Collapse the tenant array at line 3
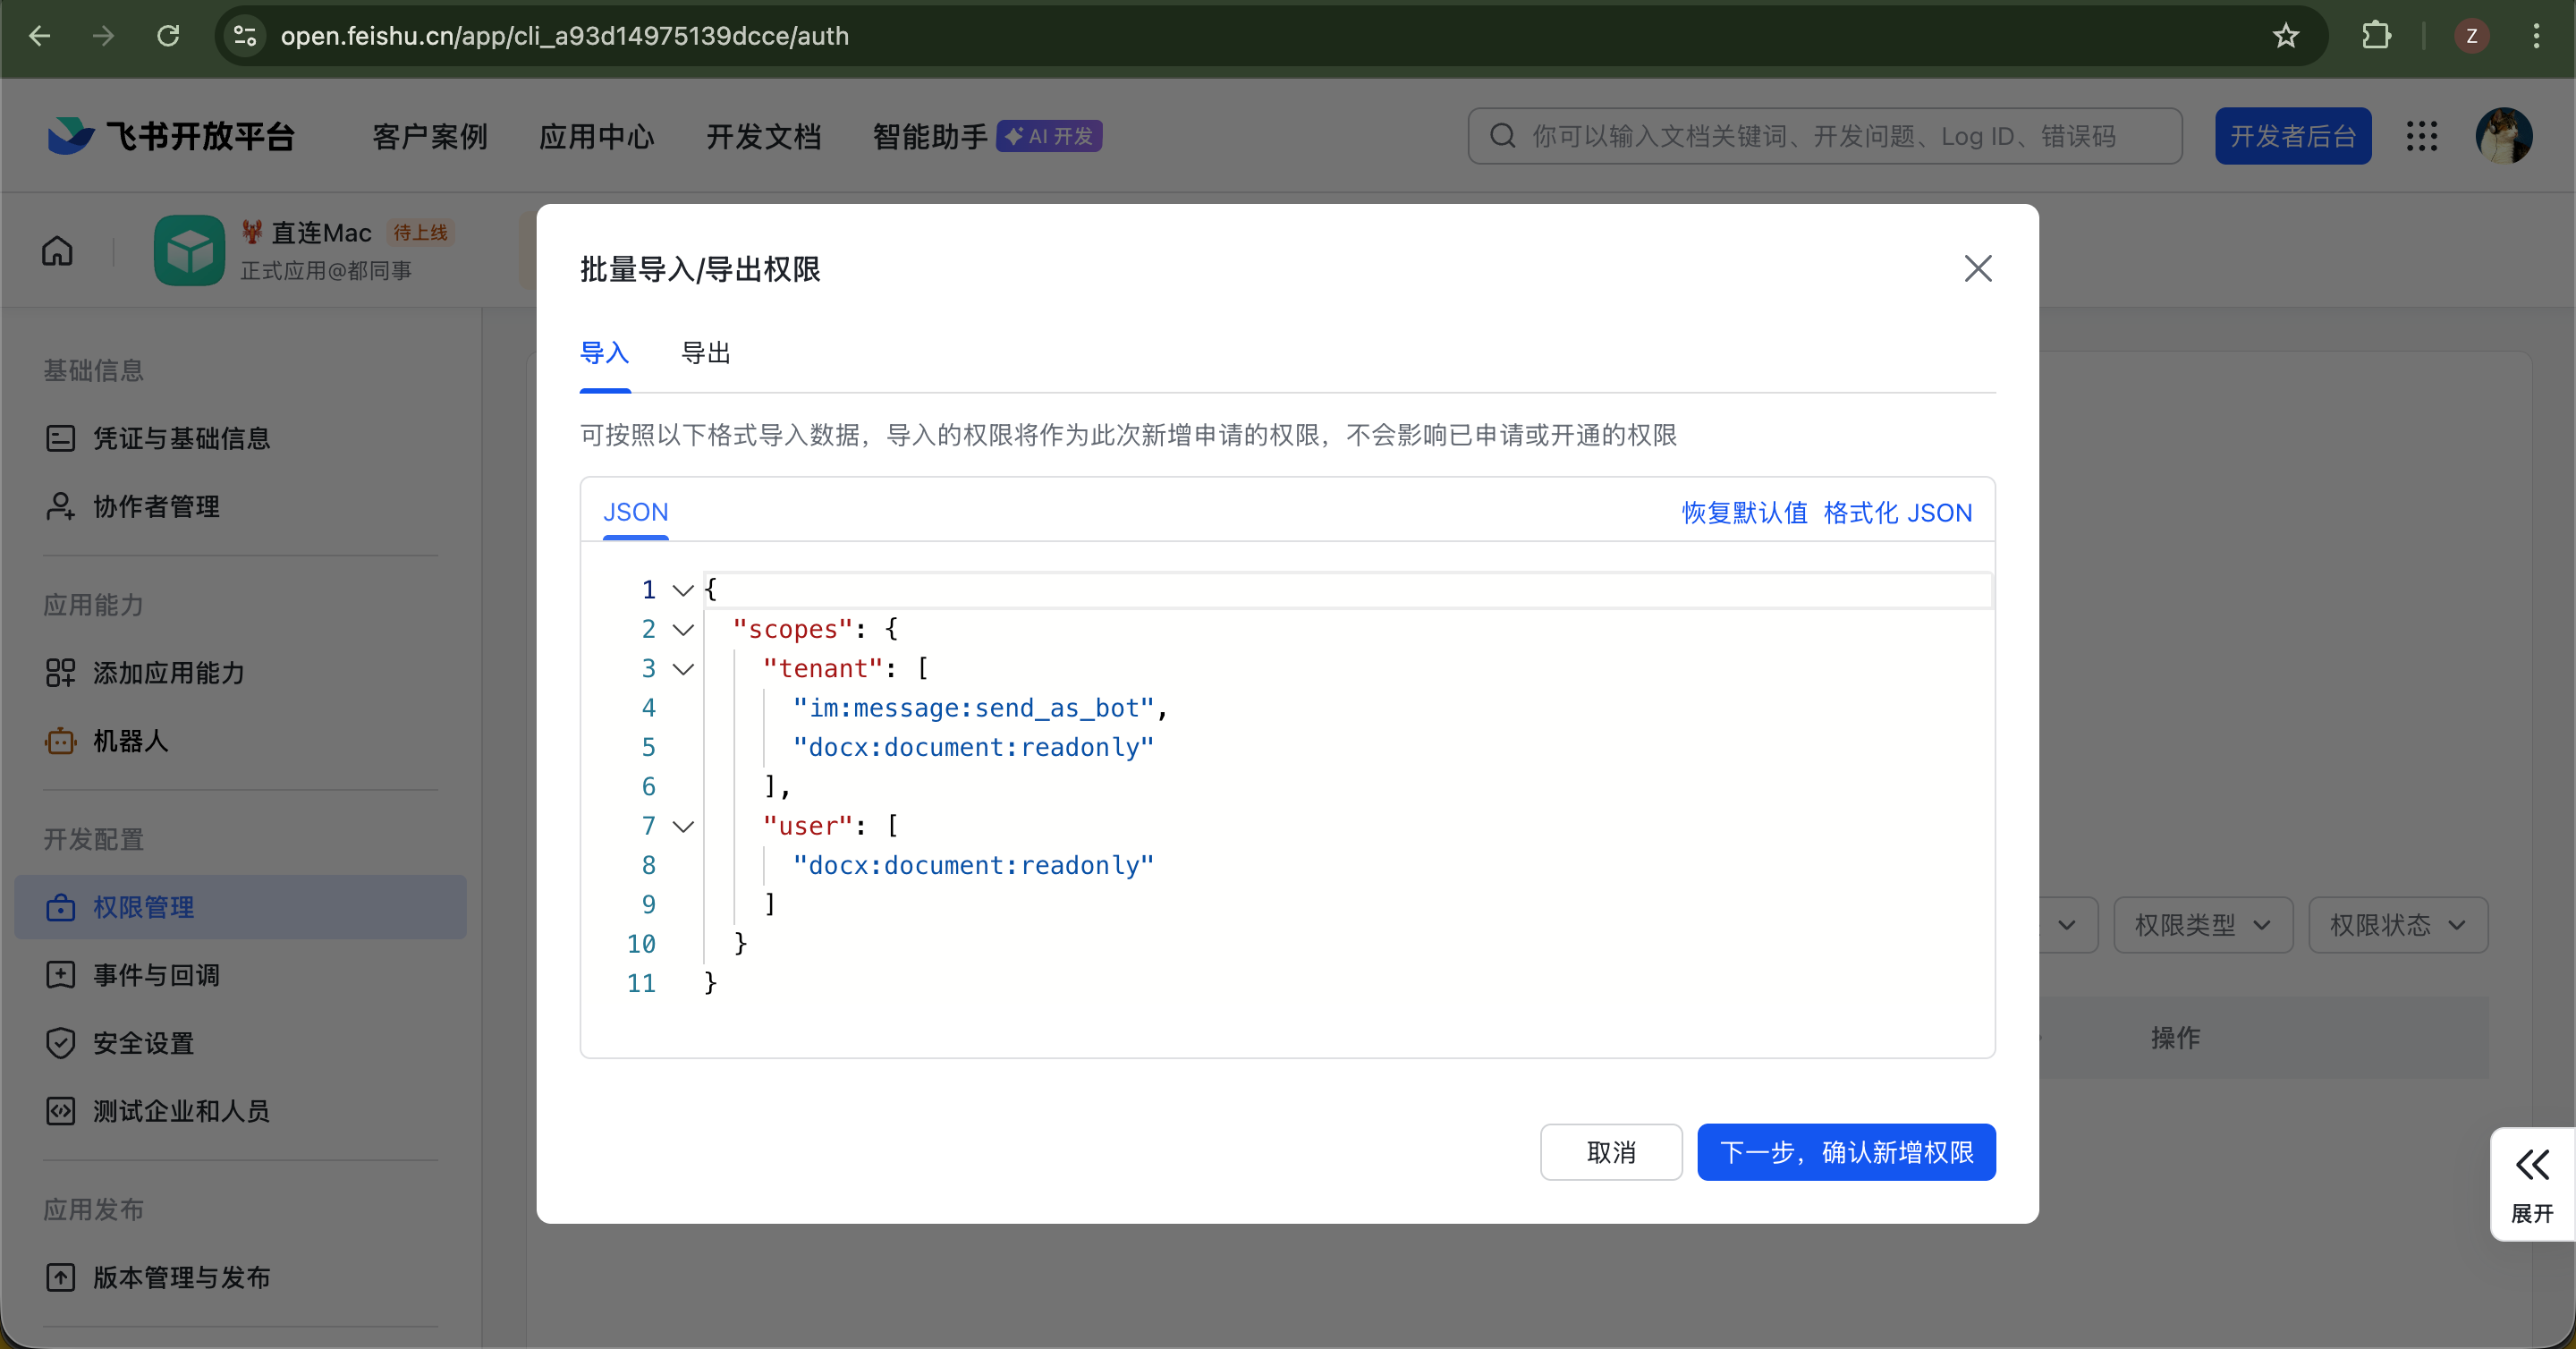Image resolution: width=2576 pixels, height=1349 pixels. coord(683,669)
